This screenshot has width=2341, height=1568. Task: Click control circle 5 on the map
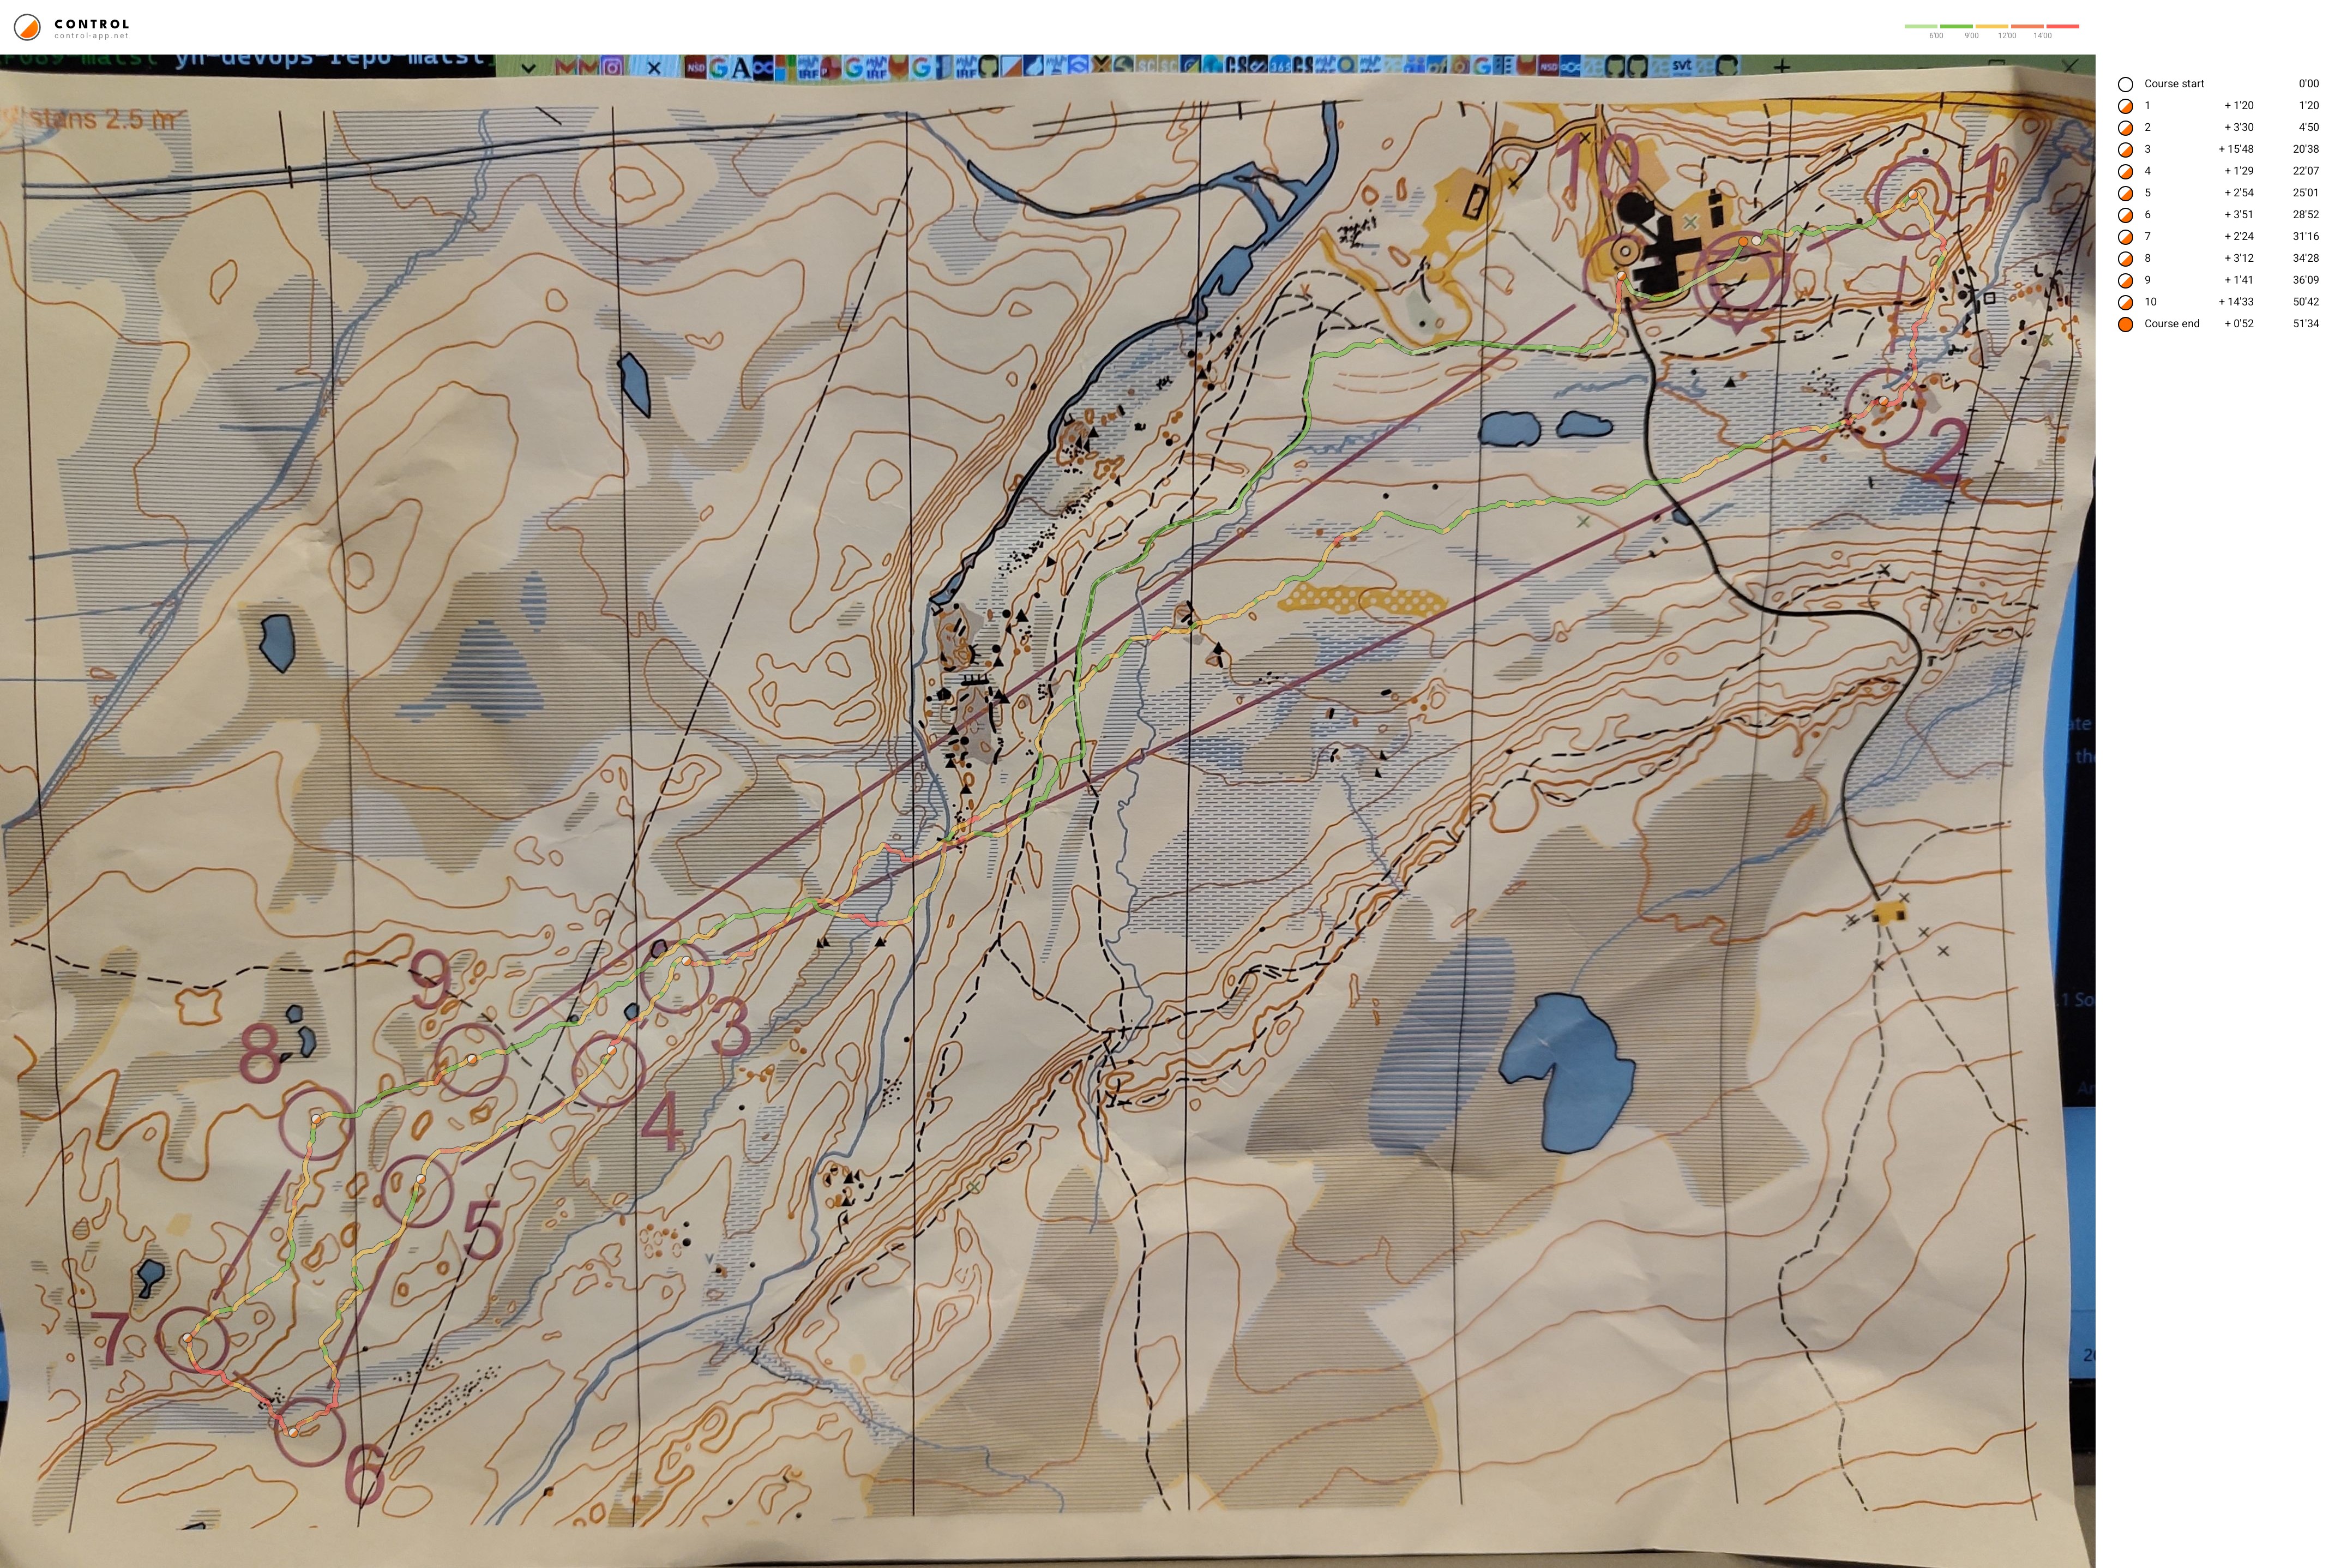(417, 1190)
